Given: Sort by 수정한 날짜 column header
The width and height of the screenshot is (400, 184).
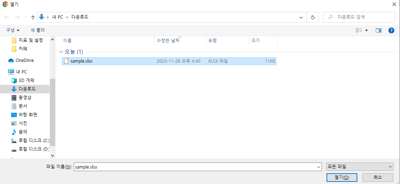Looking at the screenshot, I should point(168,41).
